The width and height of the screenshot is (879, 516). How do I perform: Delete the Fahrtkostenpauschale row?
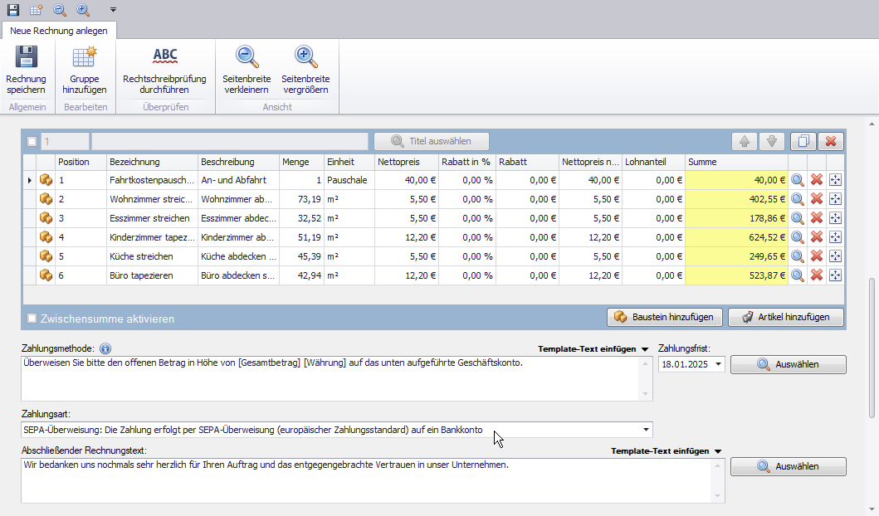click(817, 180)
